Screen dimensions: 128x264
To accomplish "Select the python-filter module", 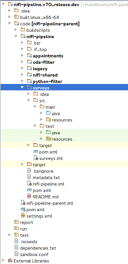I will click(x=47, y=82).
